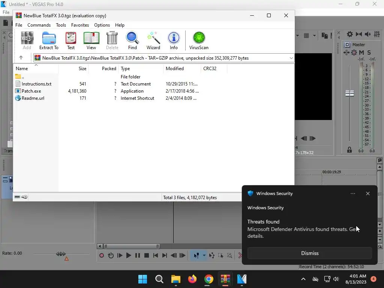Click the Delete trash icon
The height and width of the screenshot is (288, 384).
(x=112, y=40)
